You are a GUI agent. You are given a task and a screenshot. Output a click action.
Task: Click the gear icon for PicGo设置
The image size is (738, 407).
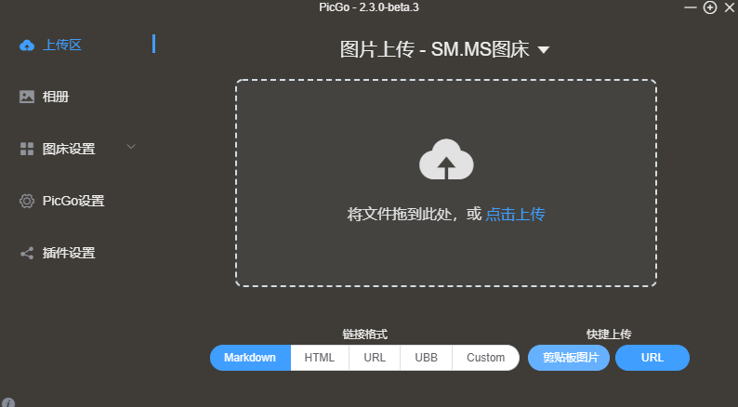click(27, 201)
